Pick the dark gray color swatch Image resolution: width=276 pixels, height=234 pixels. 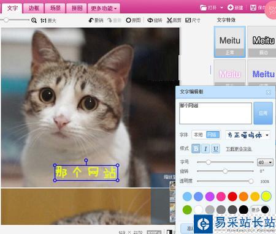pos(232,209)
